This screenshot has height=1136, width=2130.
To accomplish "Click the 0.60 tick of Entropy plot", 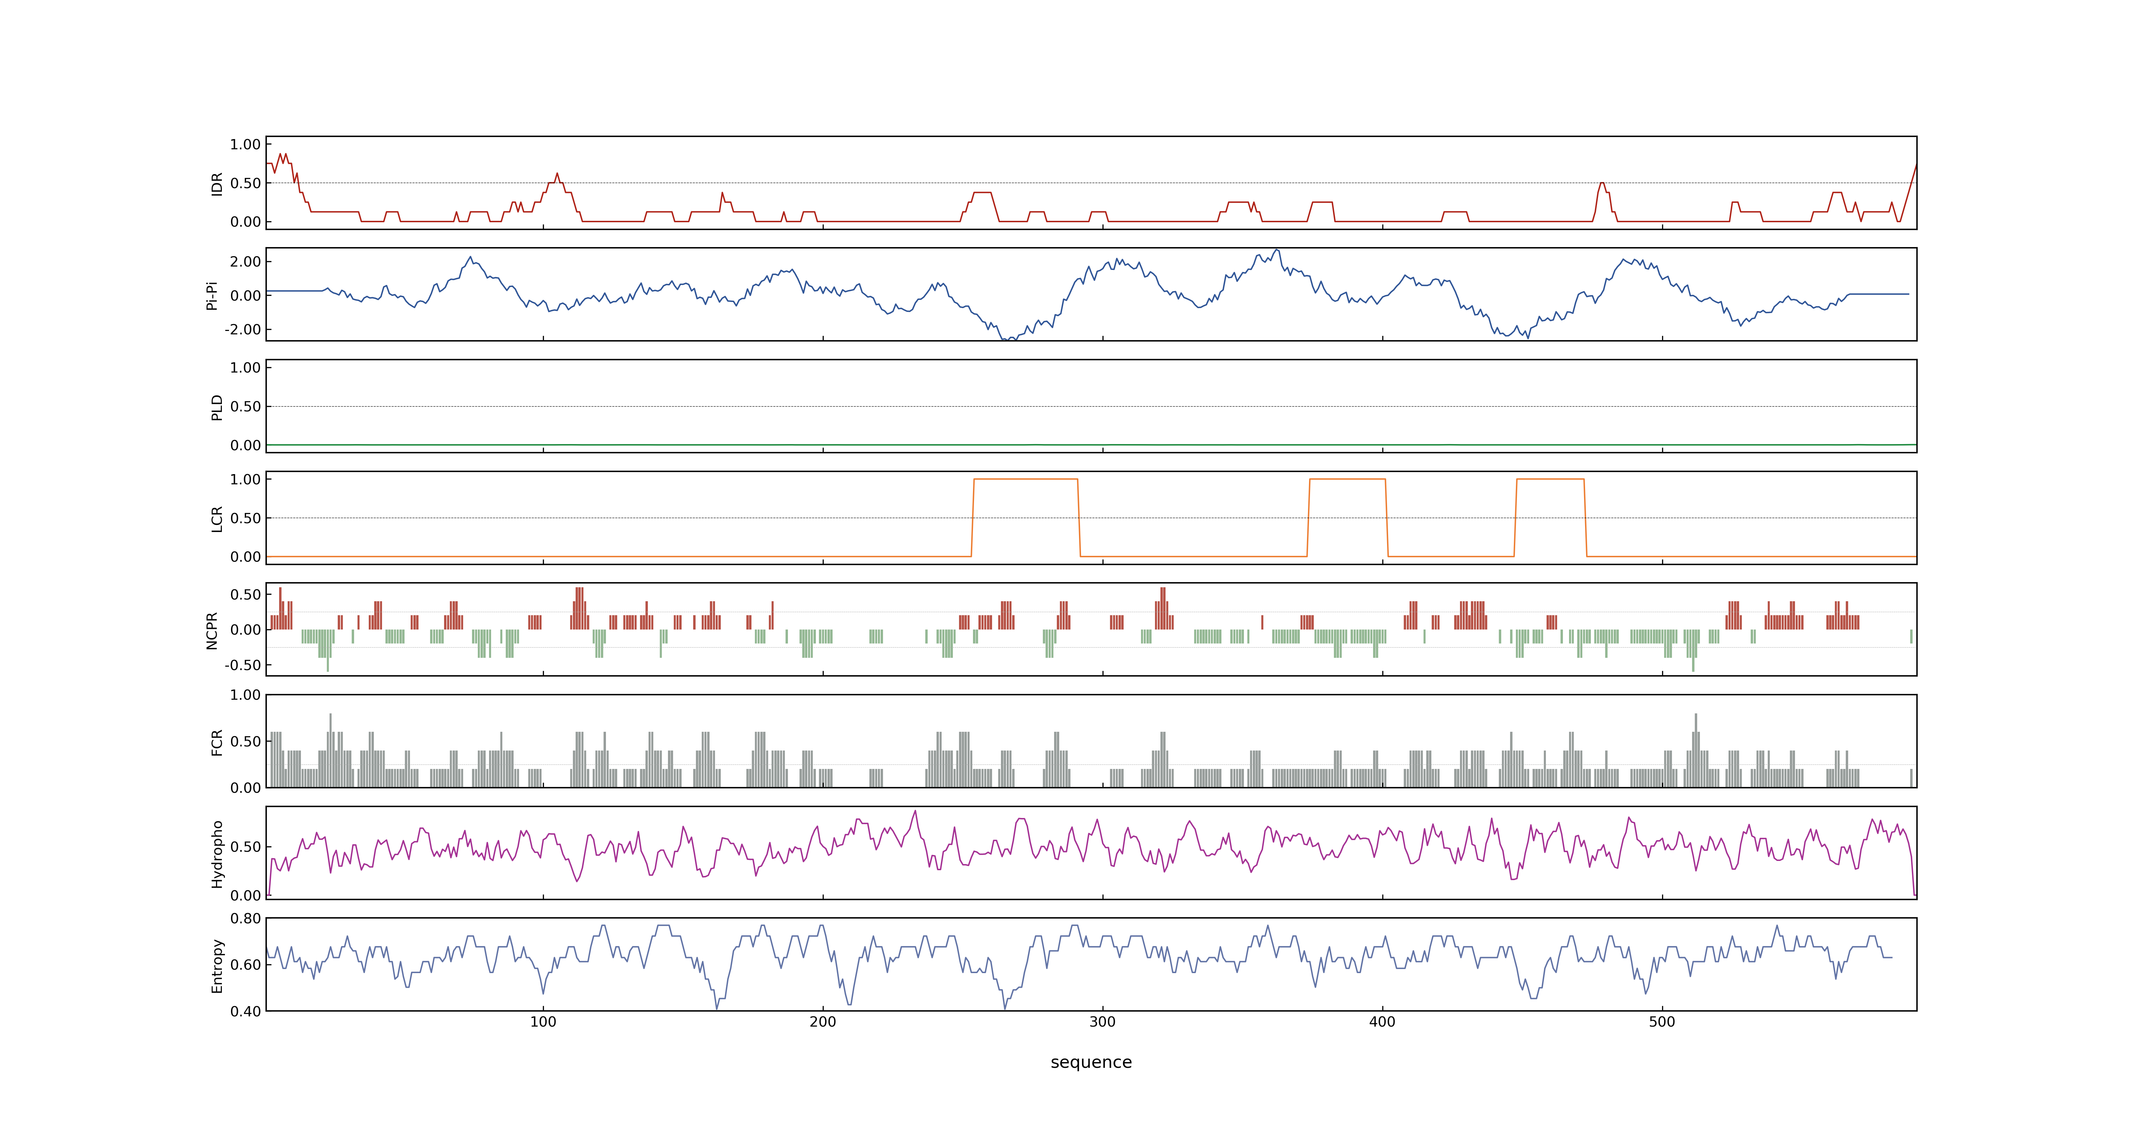I will [246, 965].
